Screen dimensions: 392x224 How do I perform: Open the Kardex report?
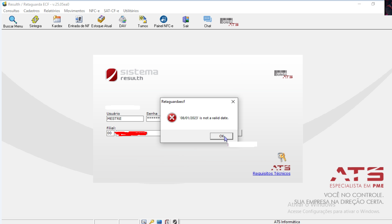[57, 22]
